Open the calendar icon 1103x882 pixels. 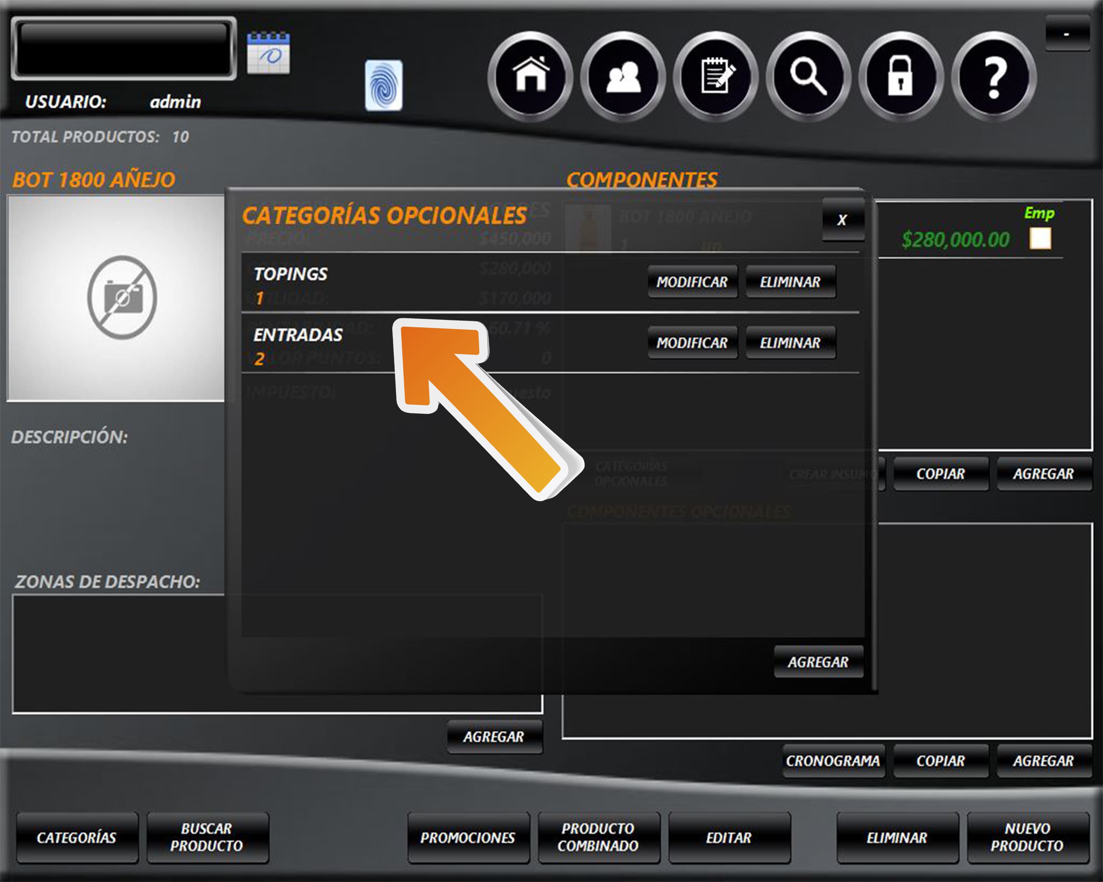(268, 53)
